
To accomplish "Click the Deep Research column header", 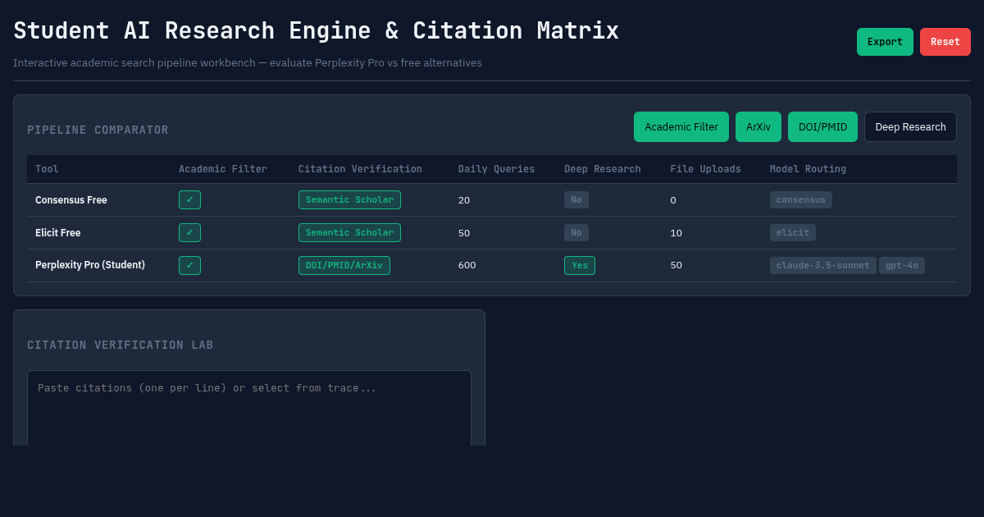I will pyautogui.click(x=603, y=169).
